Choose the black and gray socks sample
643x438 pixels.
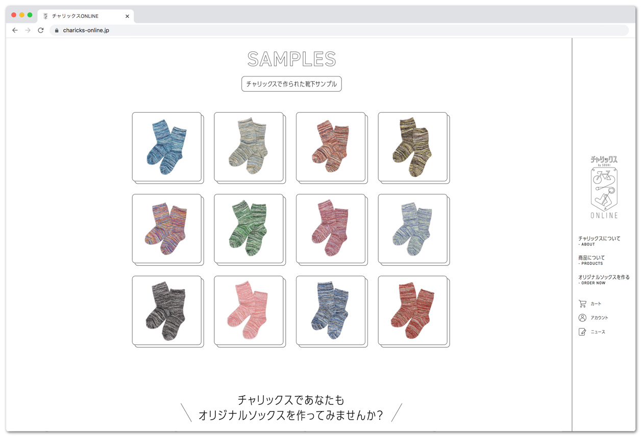[x=167, y=311]
